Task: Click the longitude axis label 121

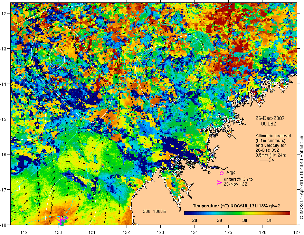Action: [x=92, y=232]
